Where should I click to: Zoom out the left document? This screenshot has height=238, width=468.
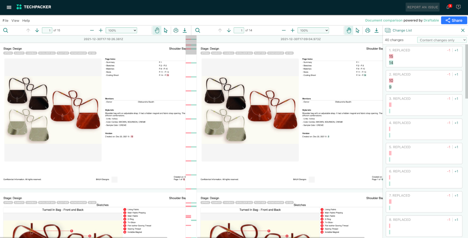(x=92, y=30)
